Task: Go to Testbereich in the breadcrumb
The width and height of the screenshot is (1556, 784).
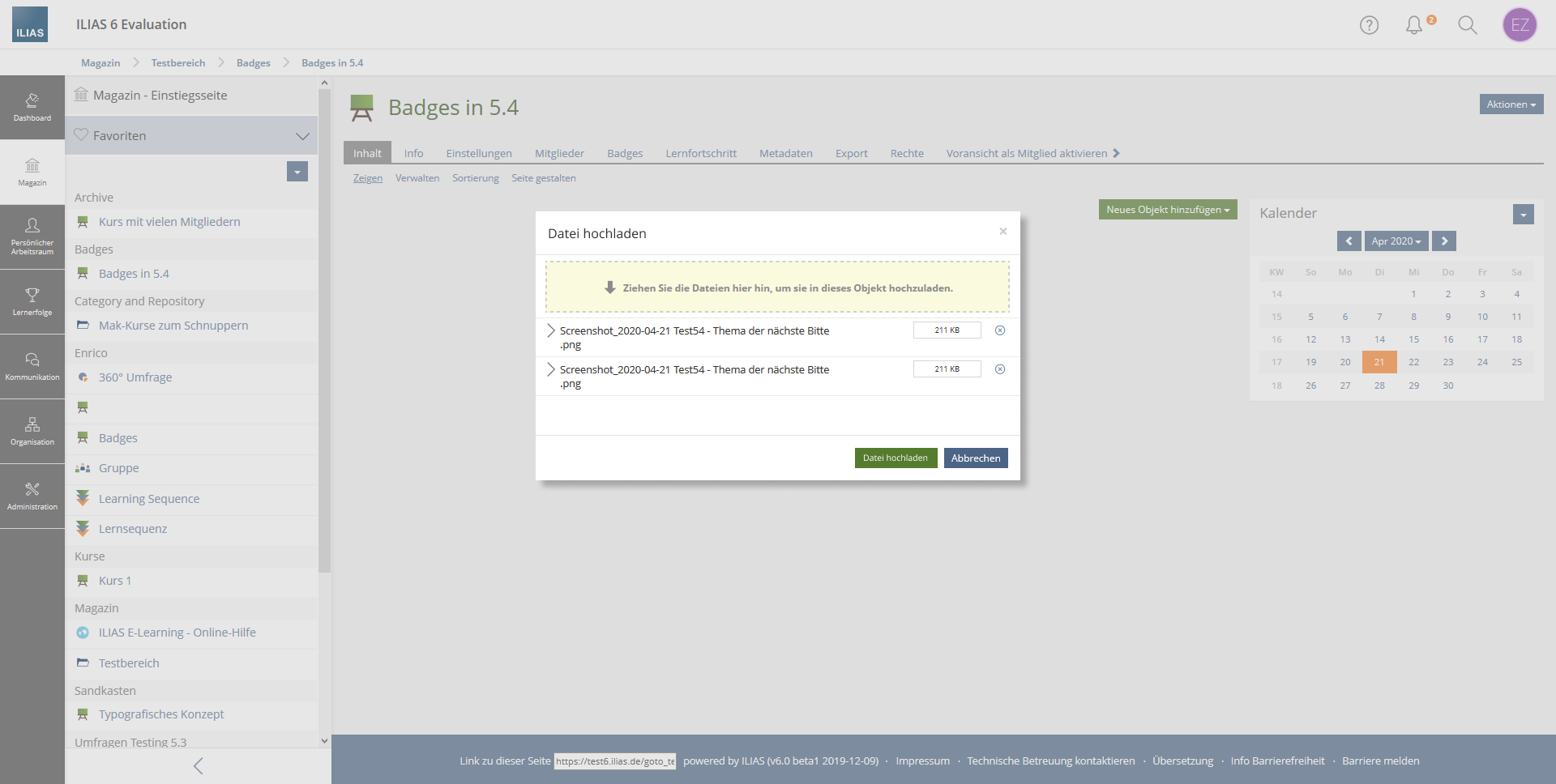Action: 178,63
